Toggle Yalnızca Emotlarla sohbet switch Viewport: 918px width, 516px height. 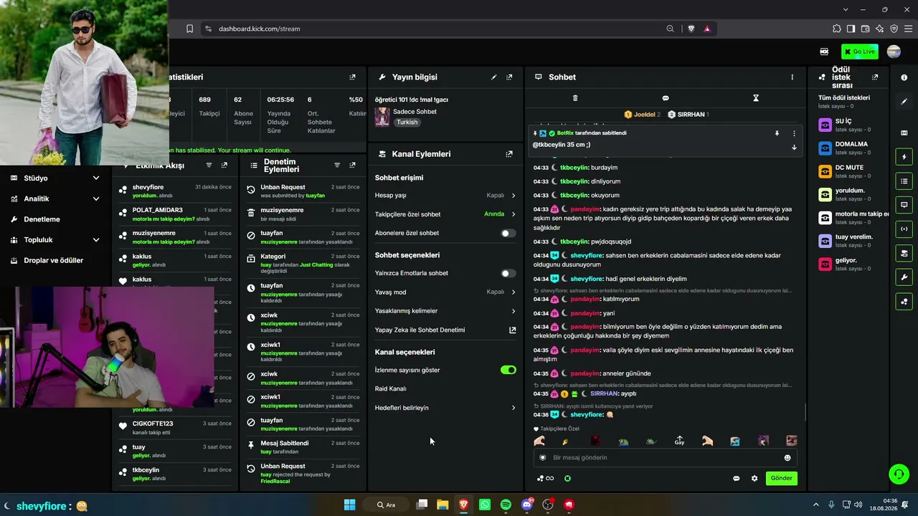508,273
